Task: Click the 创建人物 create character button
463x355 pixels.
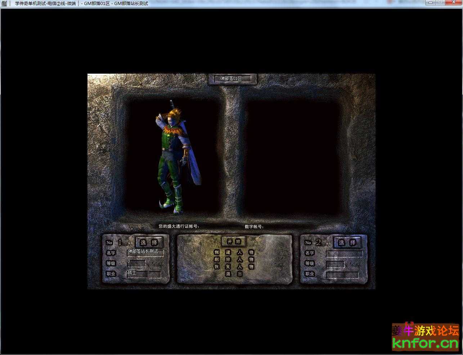Action: (x=234, y=252)
